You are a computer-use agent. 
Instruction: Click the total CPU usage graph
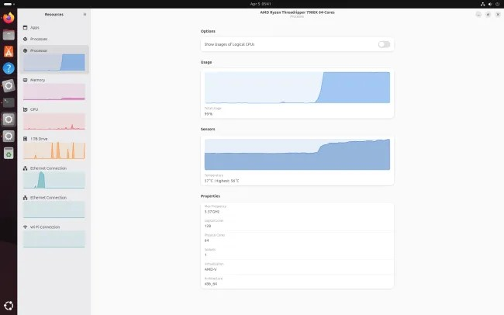point(297,88)
